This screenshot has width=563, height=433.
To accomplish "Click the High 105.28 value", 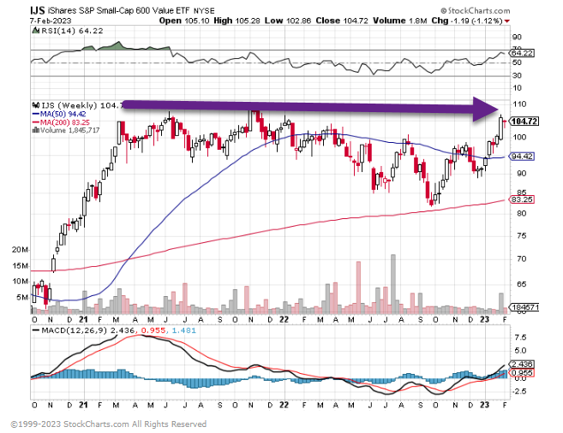I will [237, 21].
